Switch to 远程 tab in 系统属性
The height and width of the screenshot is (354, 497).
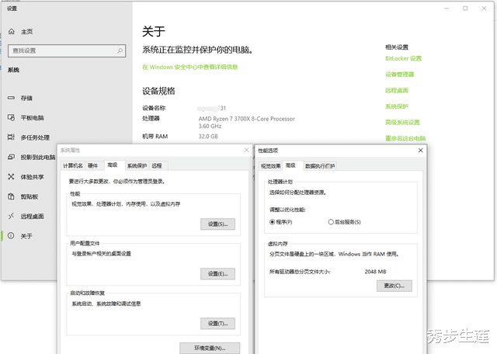click(157, 166)
